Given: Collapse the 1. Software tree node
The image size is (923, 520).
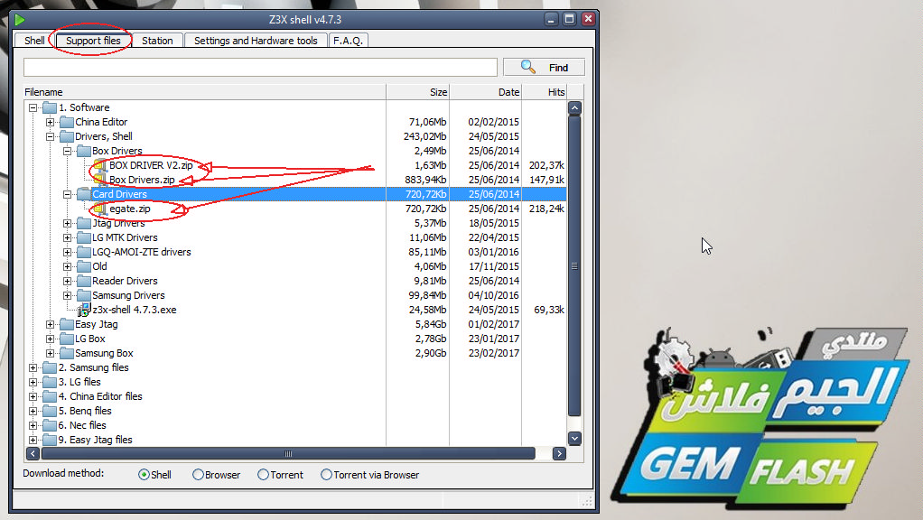Looking at the screenshot, I should 33,107.
